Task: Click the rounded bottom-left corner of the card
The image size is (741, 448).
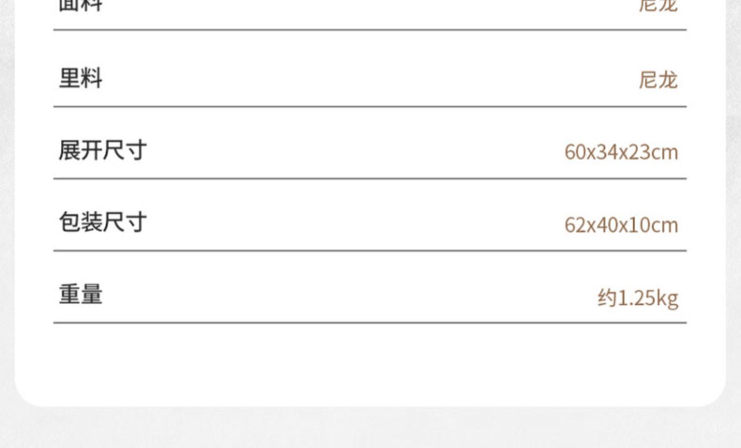Action: click(26, 396)
